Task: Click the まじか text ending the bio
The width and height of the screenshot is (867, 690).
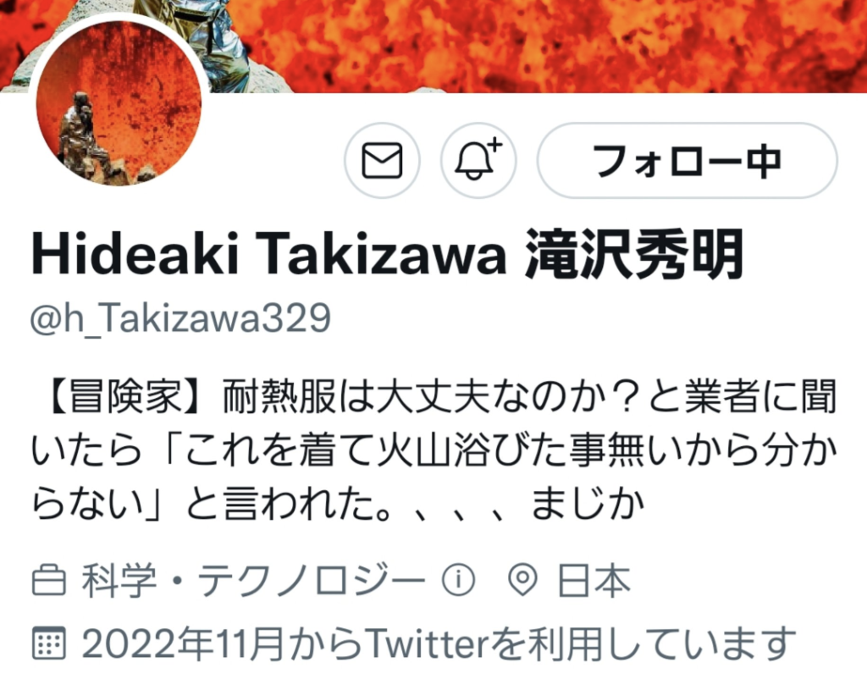Action: [x=588, y=505]
